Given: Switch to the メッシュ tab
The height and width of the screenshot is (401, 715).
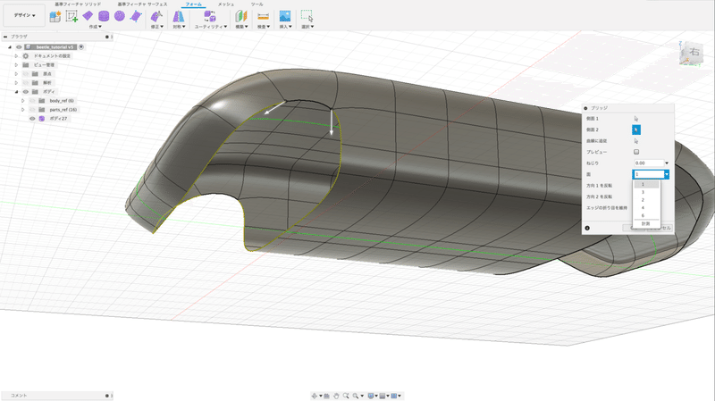Looking at the screenshot, I should point(226,4).
